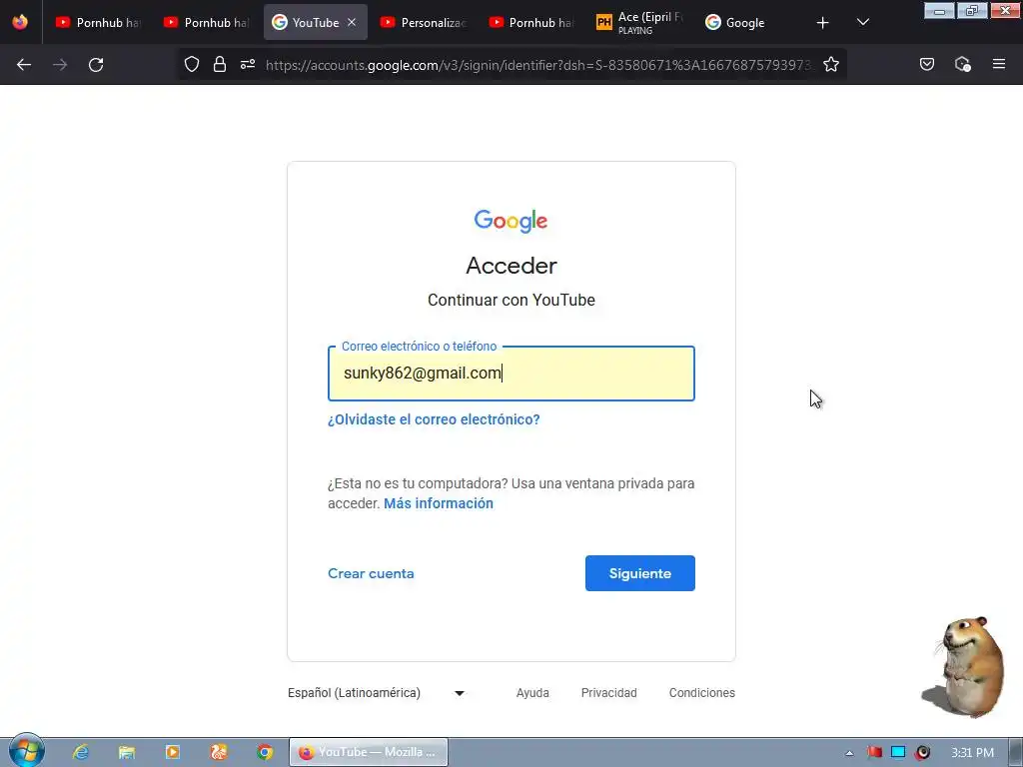Close the YouTube sign-in tab
This screenshot has width=1023, height=767.
[x=352, y=22]
